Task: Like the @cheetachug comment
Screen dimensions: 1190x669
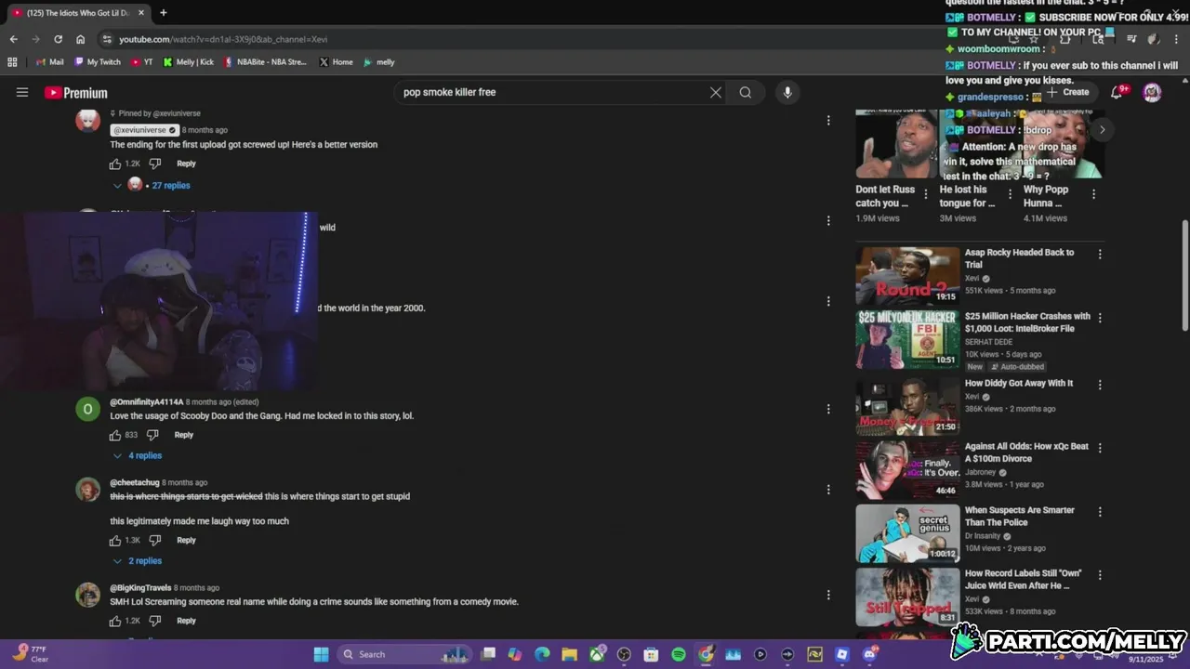Action: click(x=115, y=540)
